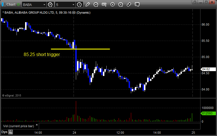217x136 pixels.
Task: Click the 1000000 volume axis label
Action: [x=208, y=108]
